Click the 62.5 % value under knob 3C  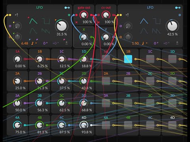[65, 110]
